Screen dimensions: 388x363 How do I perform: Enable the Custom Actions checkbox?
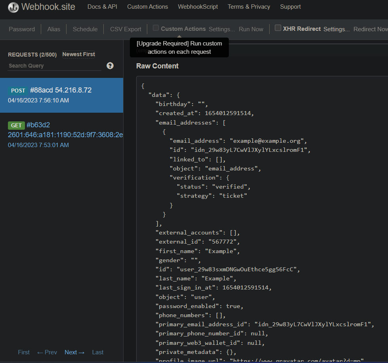[x=156, y=28]
